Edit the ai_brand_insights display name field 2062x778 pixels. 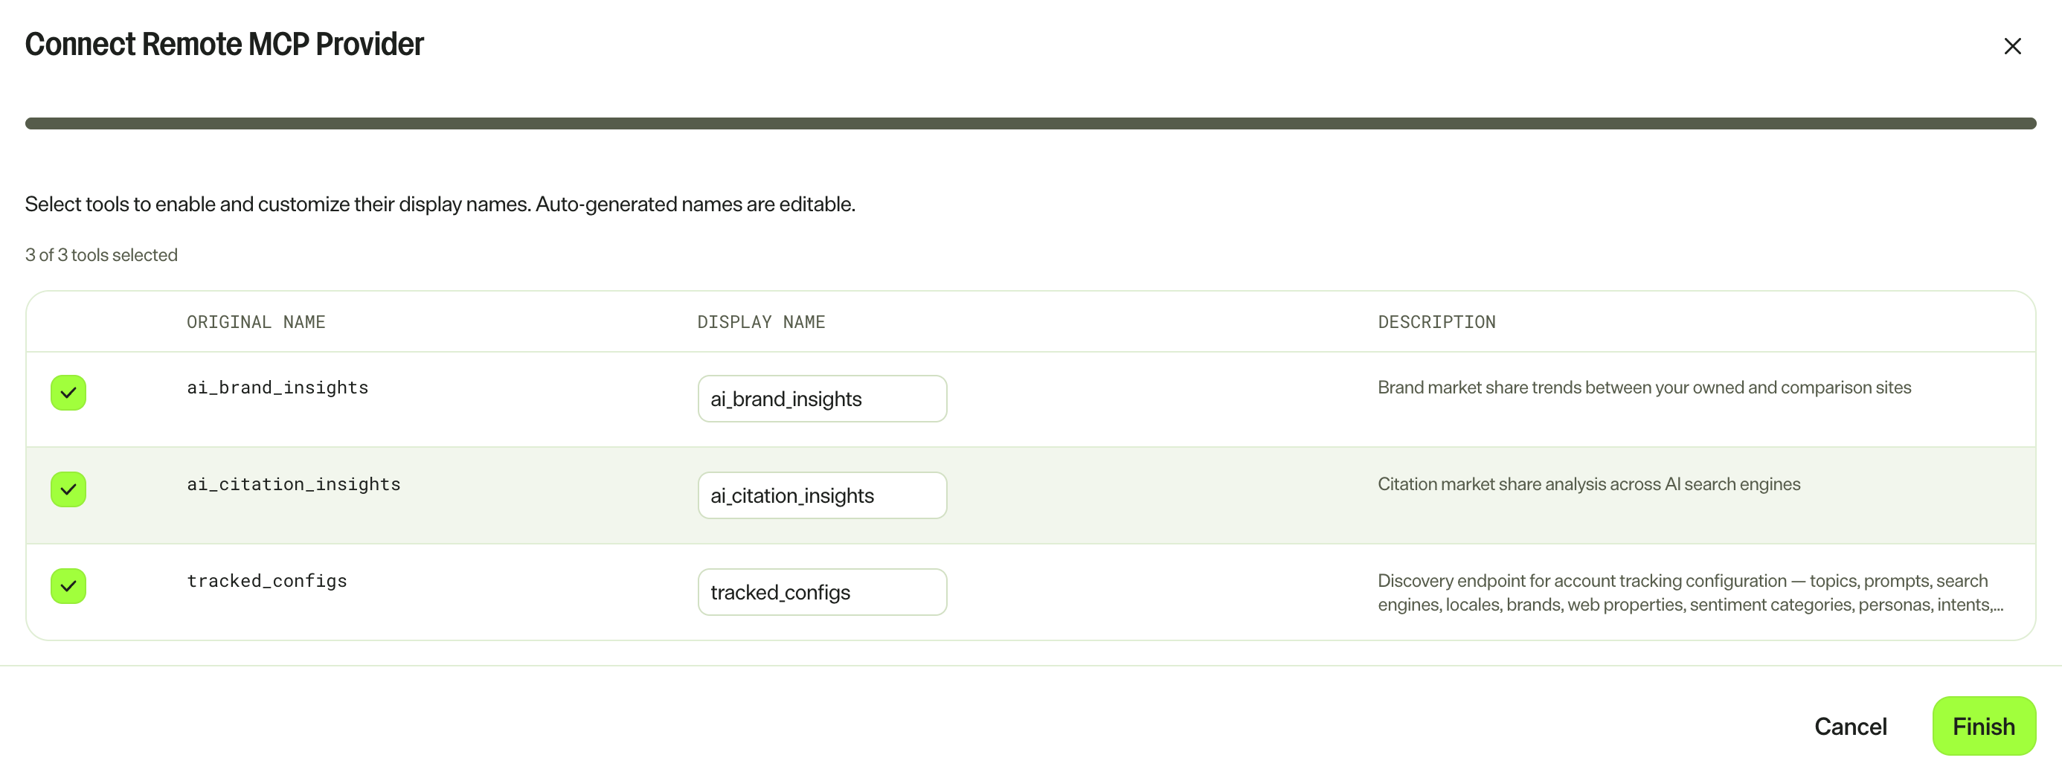click(x=822, y=399)
